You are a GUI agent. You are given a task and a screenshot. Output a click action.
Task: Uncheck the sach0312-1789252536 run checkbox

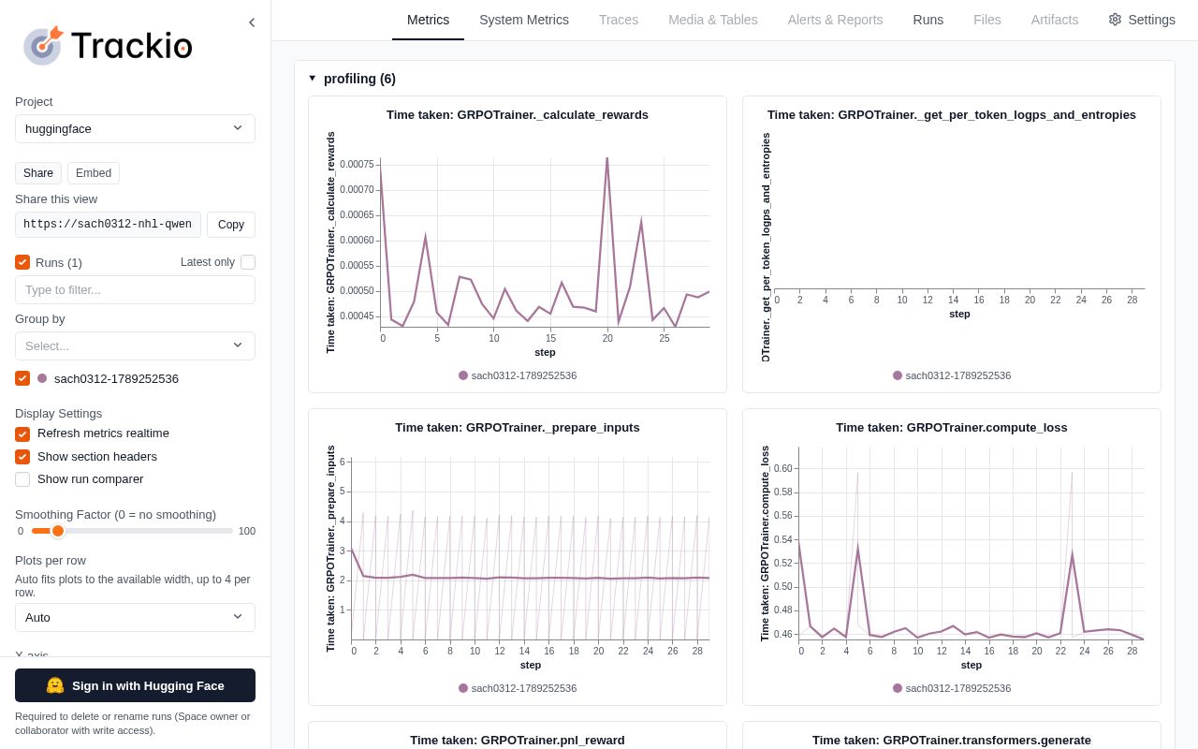(22, 378)
